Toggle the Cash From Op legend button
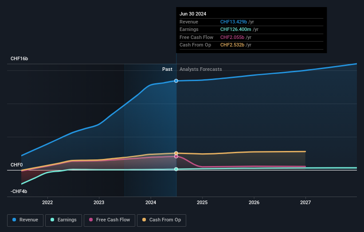Viewport: 364px width, 232px height. point(161,220)
